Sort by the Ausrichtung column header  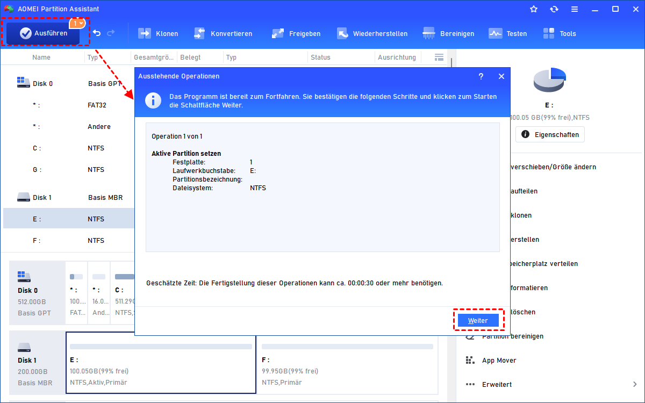[x=397, y=57]
